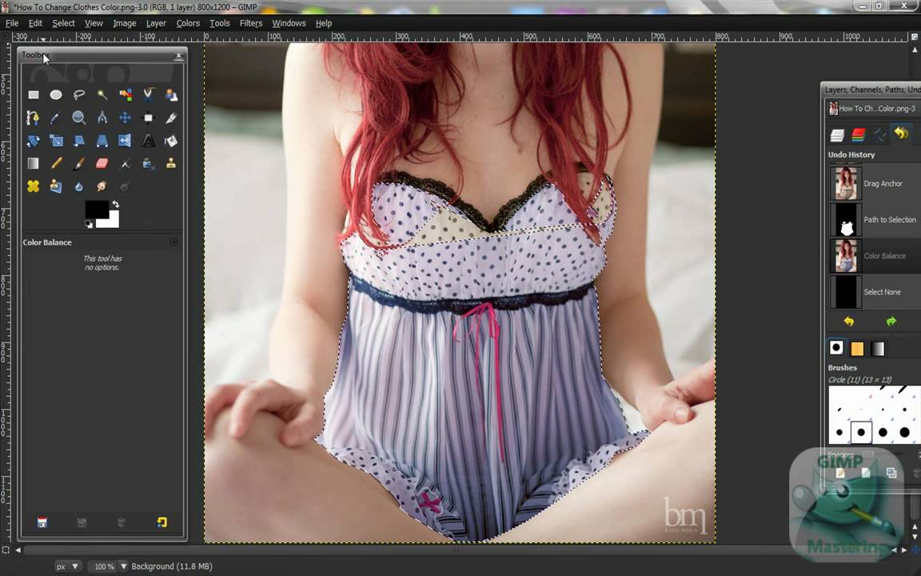This screenshot has width=921, height=576.
Task: Select the Paintbrush tool
Action: click(x=78, y=163)
